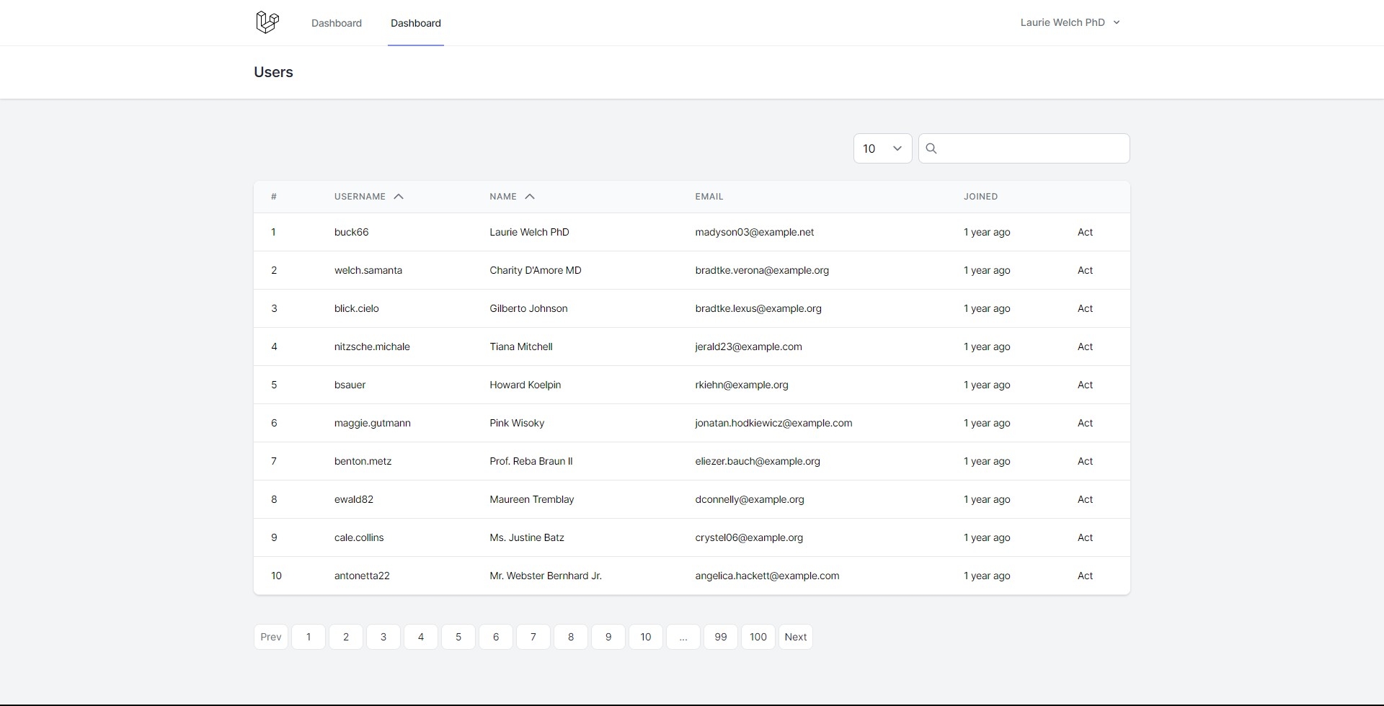Open the rows-per-page dropdown showing 10
This screenshot has width=1384, height=706.
point(883,148)
